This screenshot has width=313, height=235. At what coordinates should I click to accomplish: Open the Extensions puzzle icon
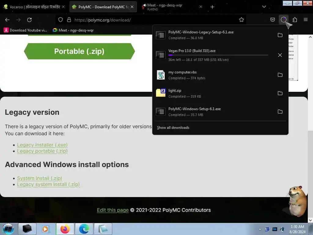[x=295, y=20]
